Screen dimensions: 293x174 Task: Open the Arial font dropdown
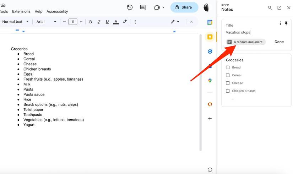click(46, 22)
